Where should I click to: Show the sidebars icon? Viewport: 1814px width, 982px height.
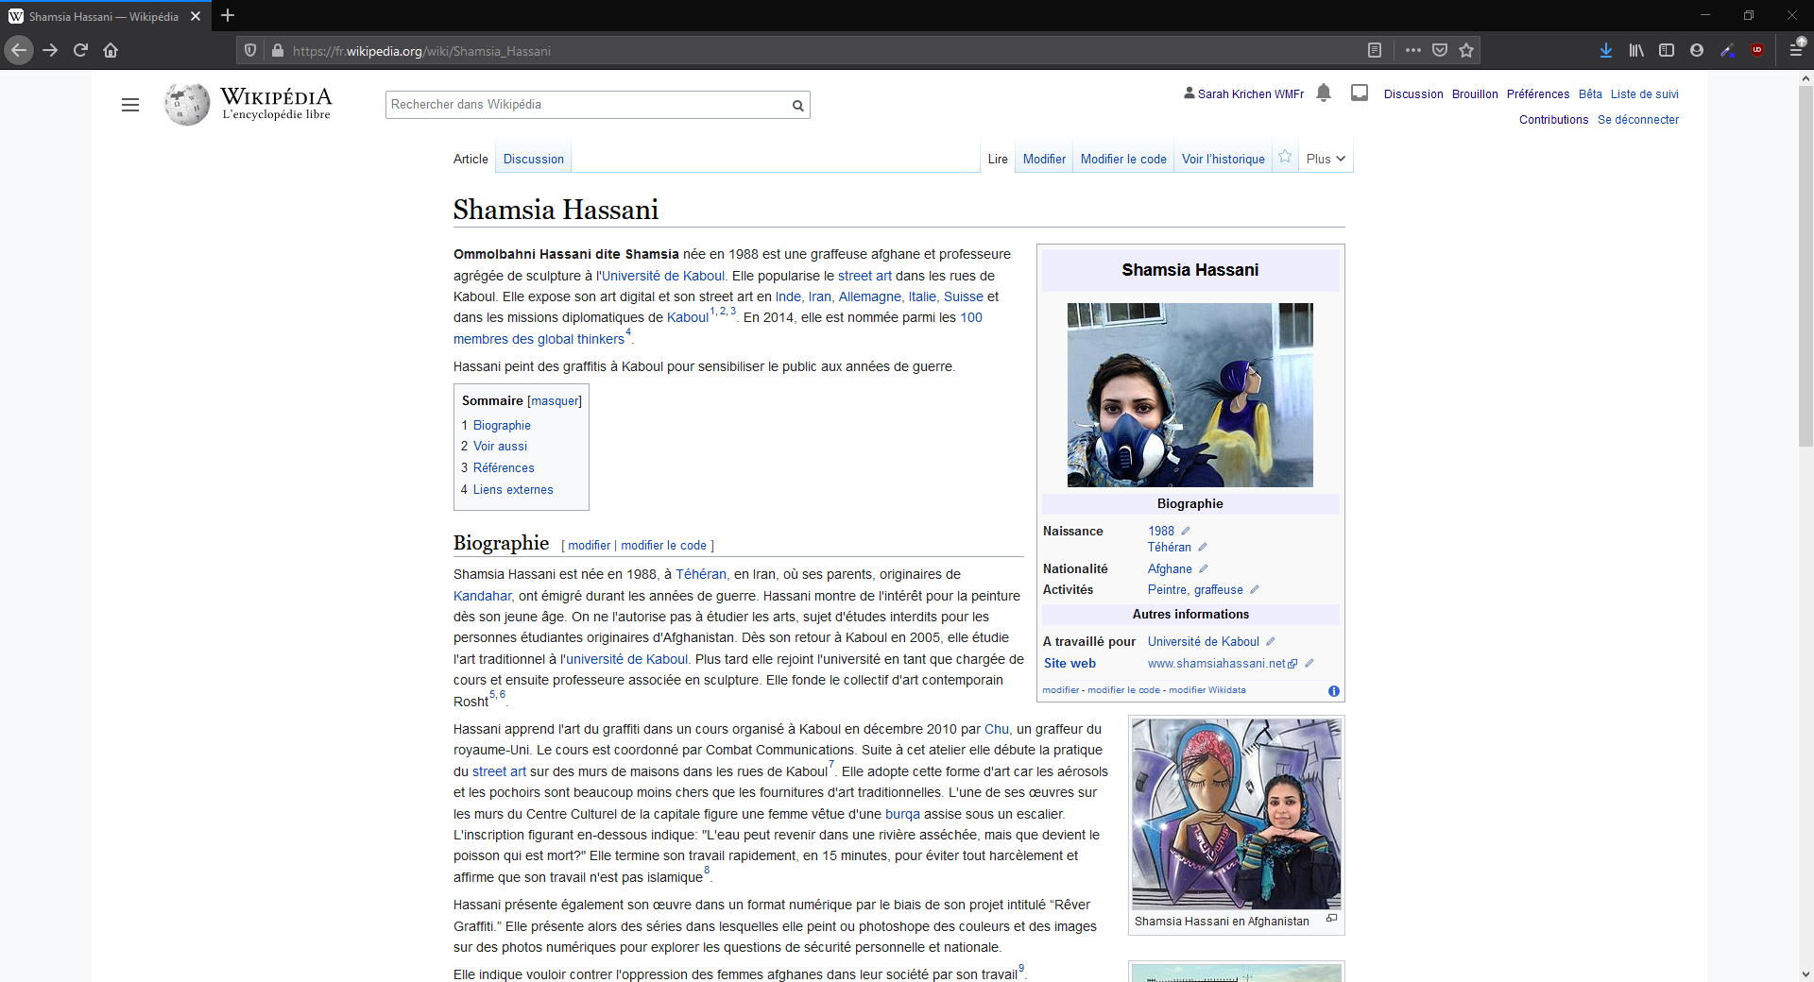1667,50
